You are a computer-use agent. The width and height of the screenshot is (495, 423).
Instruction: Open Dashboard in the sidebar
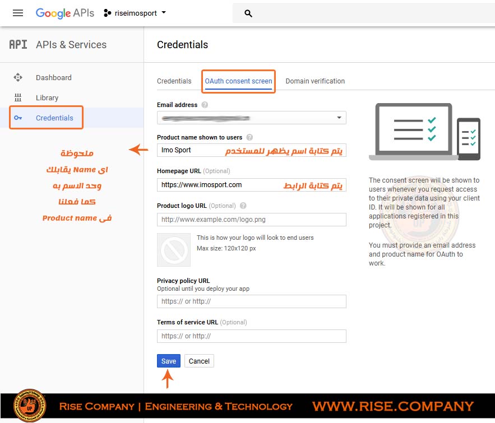pyautogui.click(x=54, y=77)
